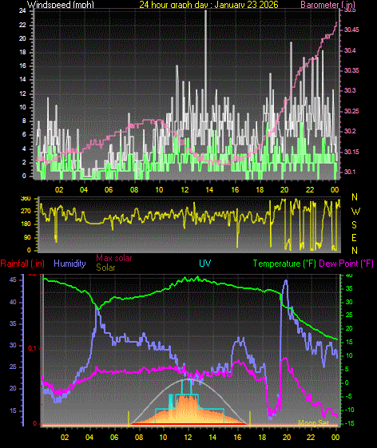This screenshot has width=377, height=448.
Task: Click green temperature axis value "-5"
Action: (x=347, y=396)
